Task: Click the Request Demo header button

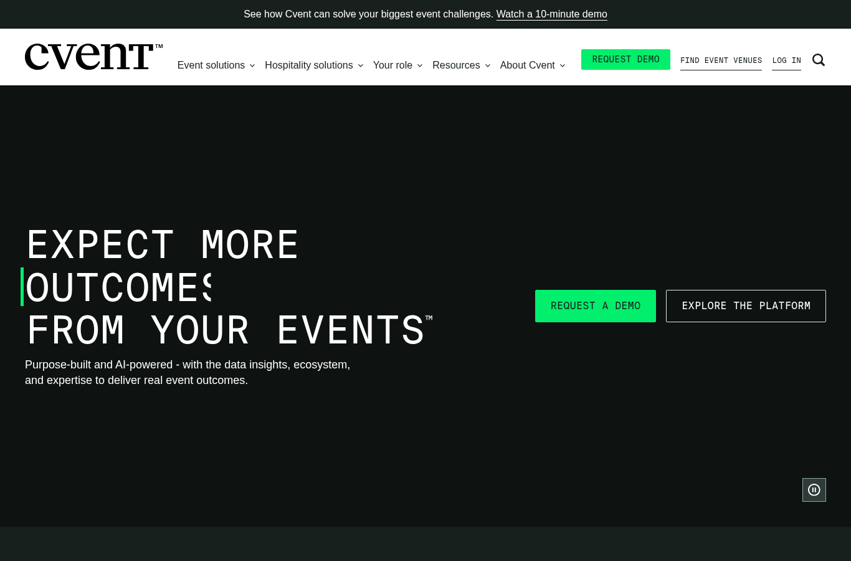Action: (x=625, y=60)
